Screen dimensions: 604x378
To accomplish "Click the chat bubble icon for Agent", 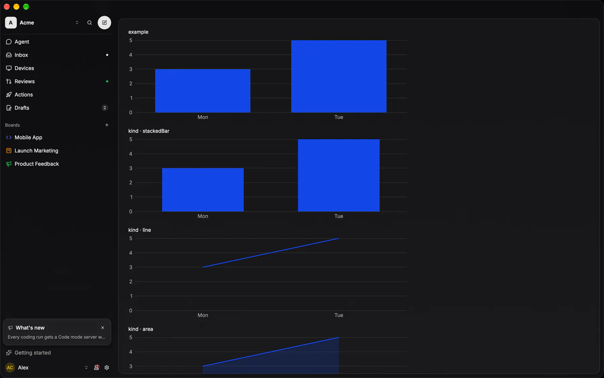I will click(x=9, y=42).
